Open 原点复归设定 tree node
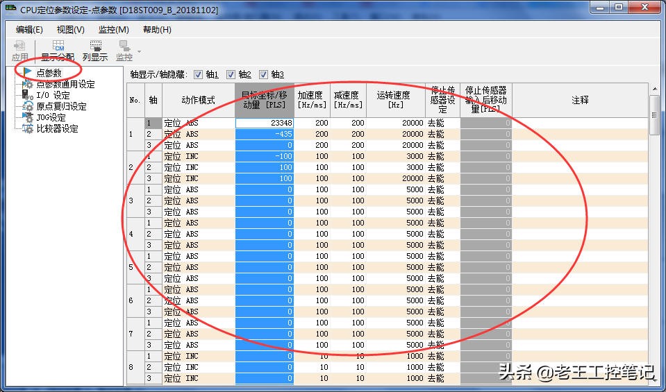The height and width of the screenshot is (392, 666). tap(61, 106)
